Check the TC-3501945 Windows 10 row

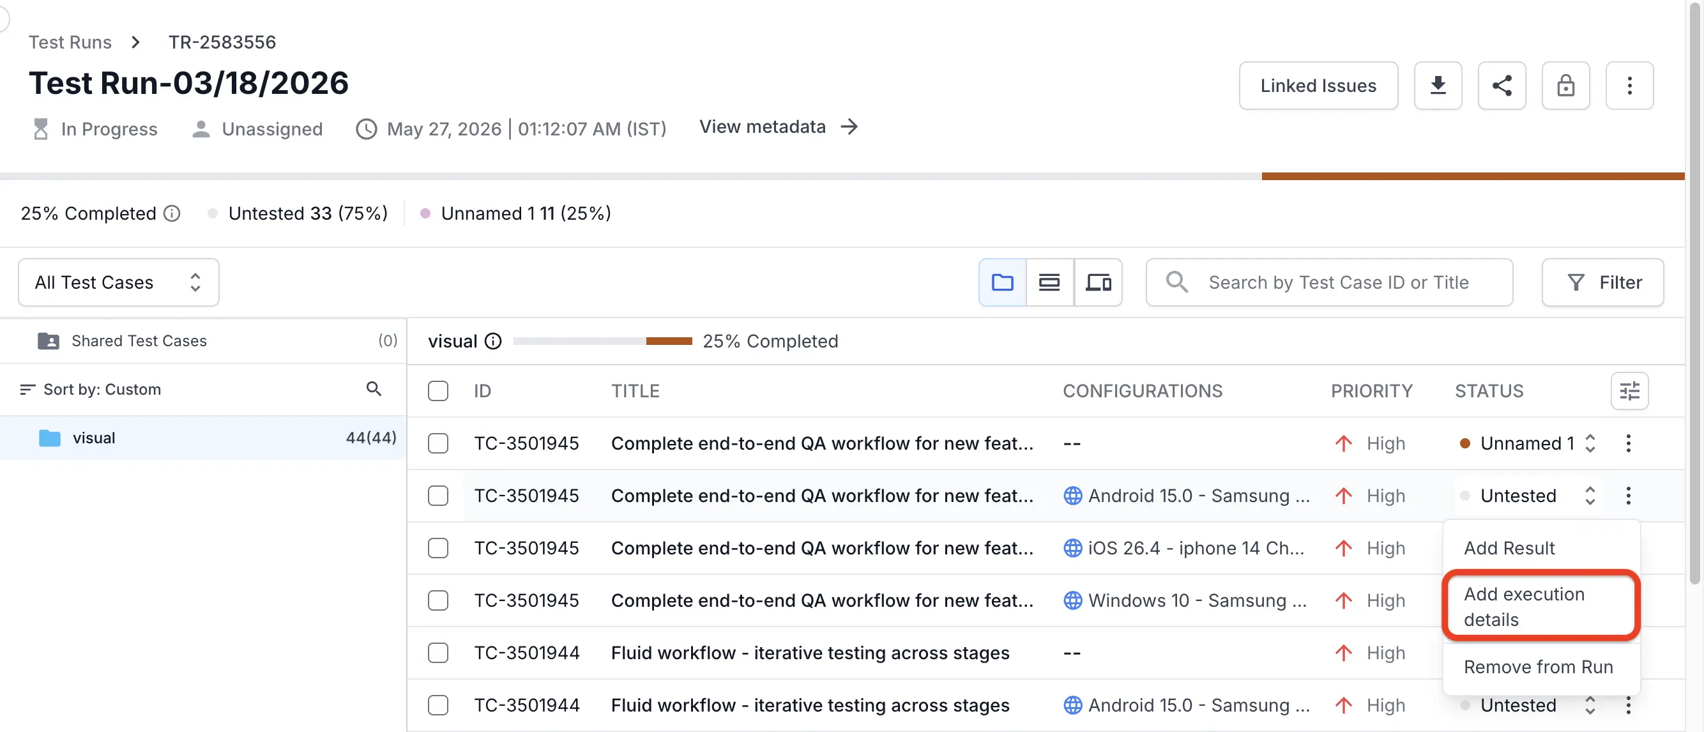pos(438,600)
